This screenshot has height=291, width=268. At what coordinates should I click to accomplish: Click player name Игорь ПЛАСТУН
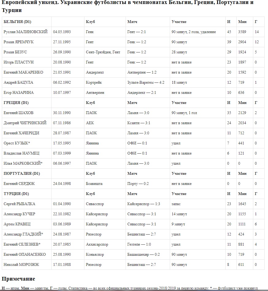(20, 62)
